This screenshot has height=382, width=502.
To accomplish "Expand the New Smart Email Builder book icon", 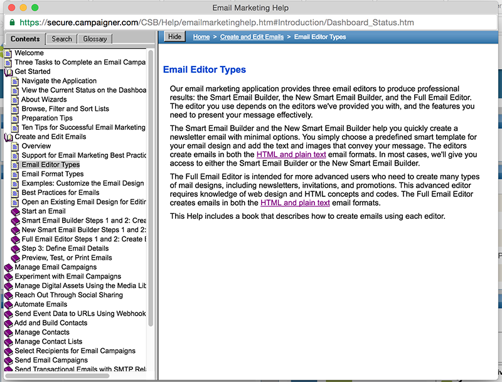I will point(15,230).
